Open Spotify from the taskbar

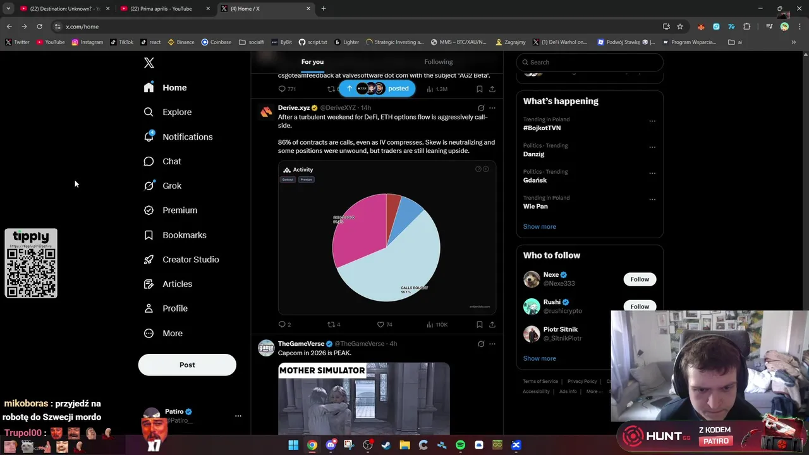(x=460, y=445)
